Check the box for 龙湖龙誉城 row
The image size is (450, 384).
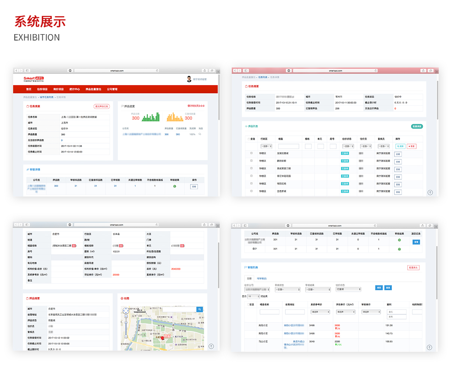pyautogui.click(x=251, y=153)
